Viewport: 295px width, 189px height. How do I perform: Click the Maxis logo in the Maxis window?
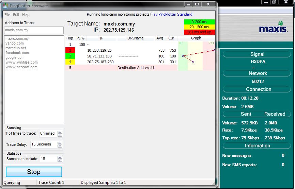(x=273, y=27)
